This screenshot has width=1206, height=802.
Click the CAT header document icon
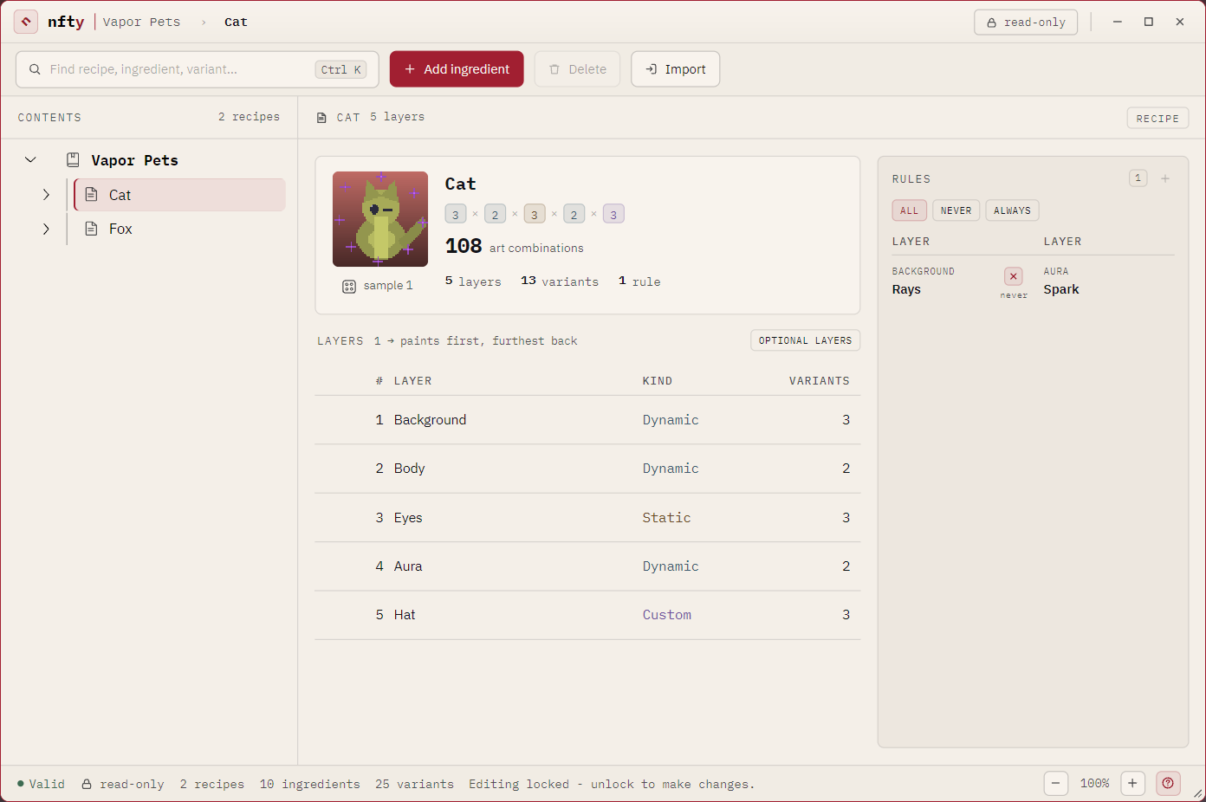coord(321,118)
